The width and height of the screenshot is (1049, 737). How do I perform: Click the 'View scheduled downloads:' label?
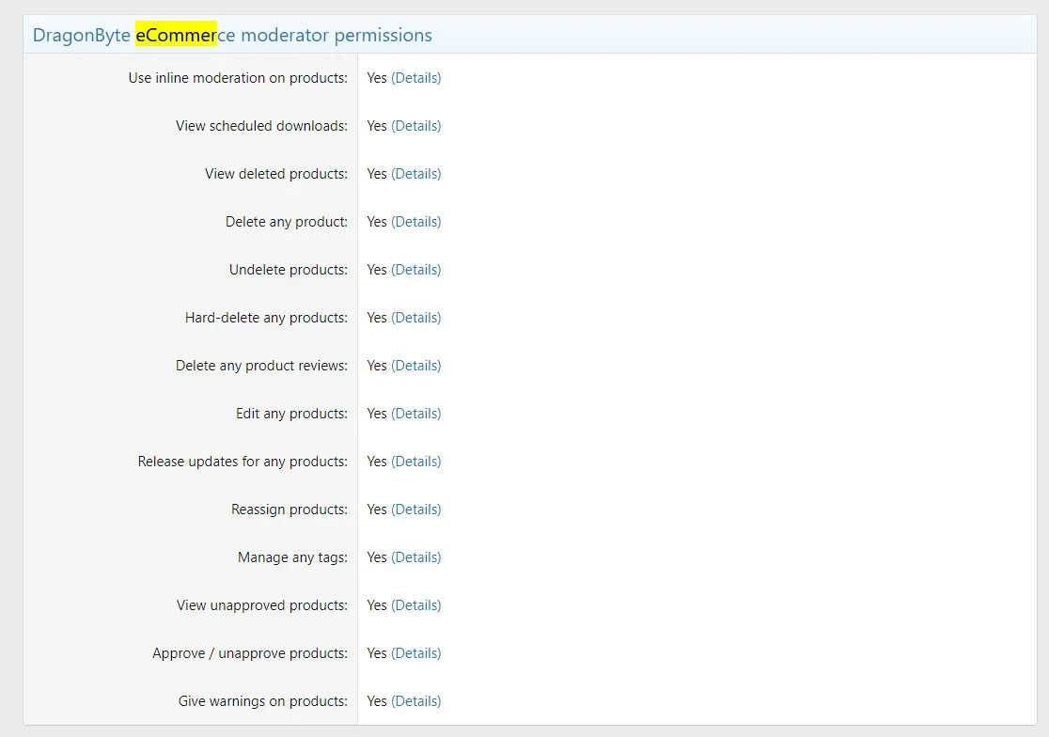click(261, 126)
